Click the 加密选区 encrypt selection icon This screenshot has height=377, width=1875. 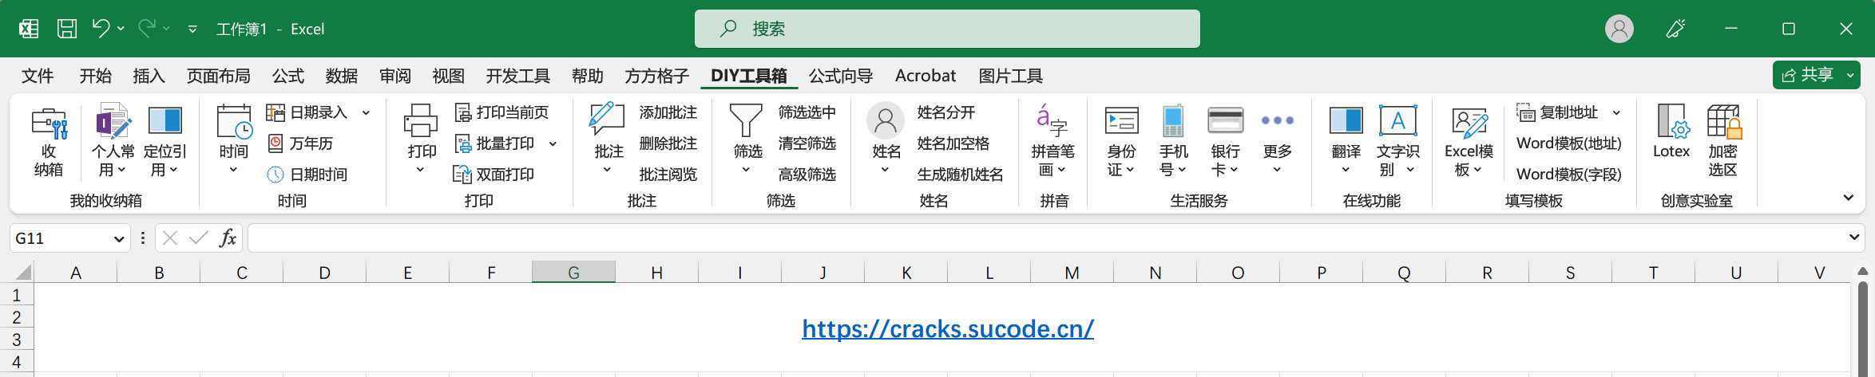(1723, 121)
